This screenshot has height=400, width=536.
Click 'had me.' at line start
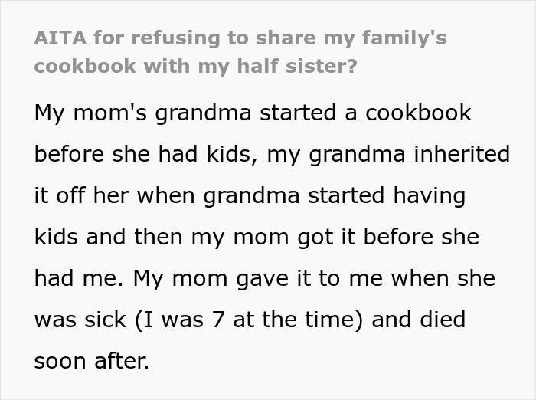point(78,279)
